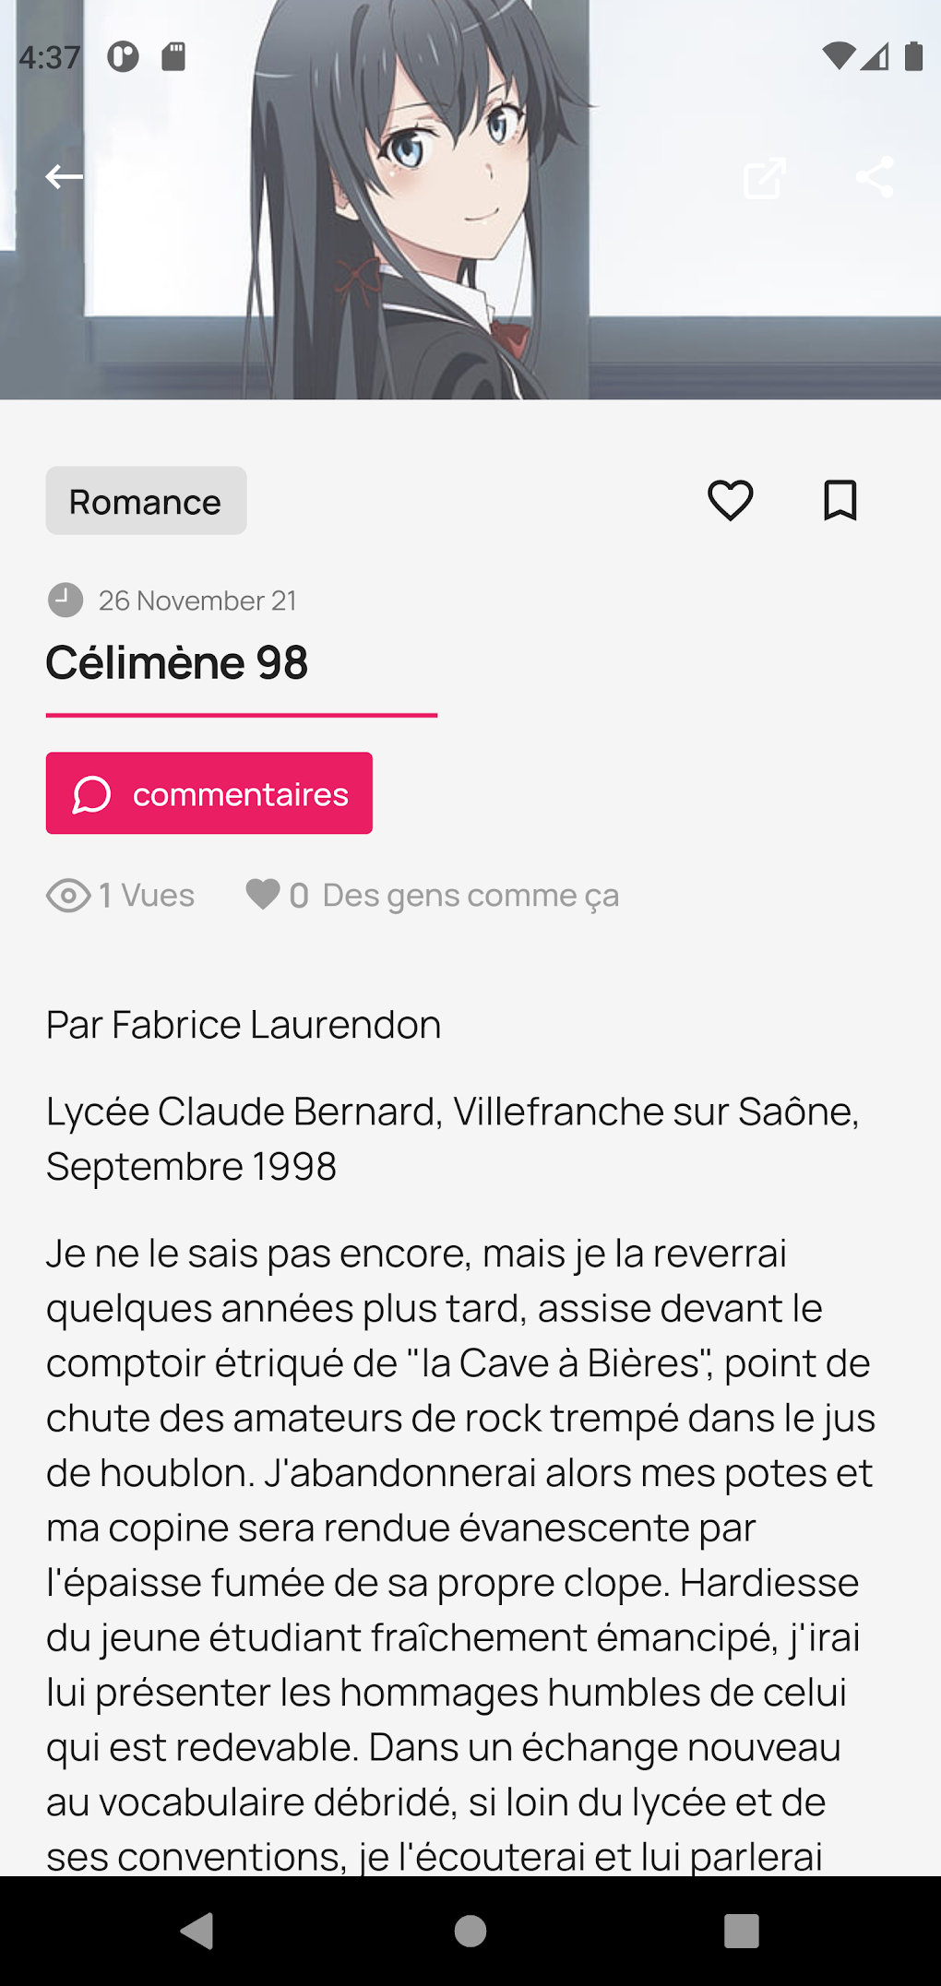Like the story with heart outline
The height and width of the screenshot is (1986, 941).
point(730,501)
